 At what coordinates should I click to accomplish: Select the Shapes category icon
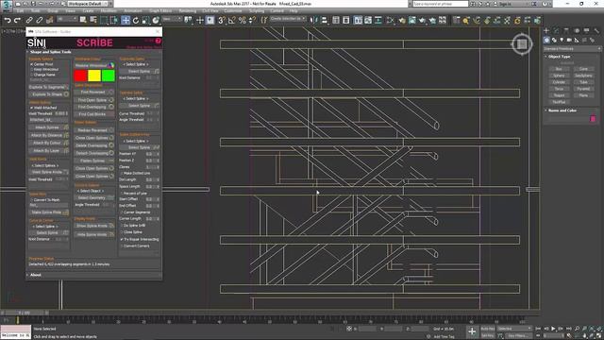pyautogui.click(x=554, y=40)
